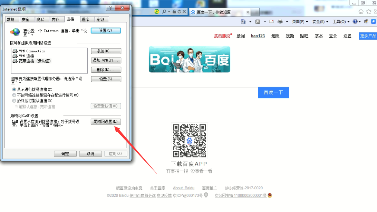The height and width of the screenshot is (212, 377).
Task: Click the dialog's question mark help button
Action: (x=110, y=8)
